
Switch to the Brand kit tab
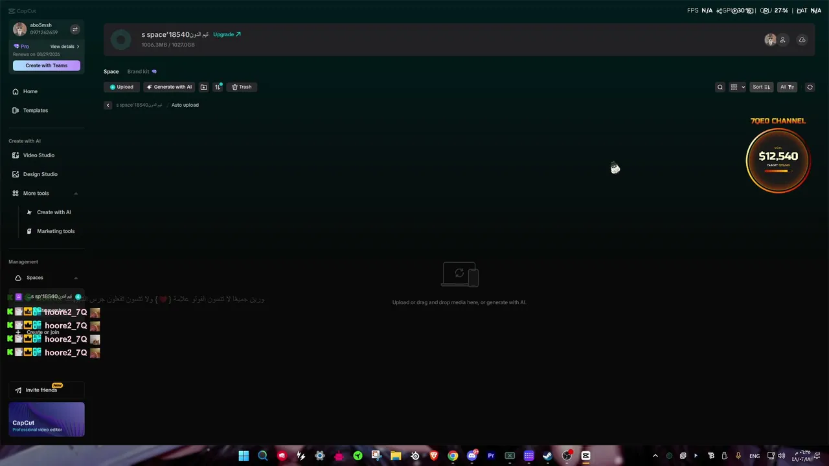pos(142,72)
